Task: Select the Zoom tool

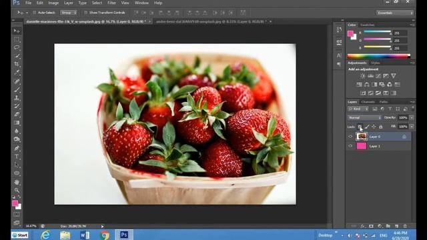Action: pyautogui.click(x=17, y=190)
